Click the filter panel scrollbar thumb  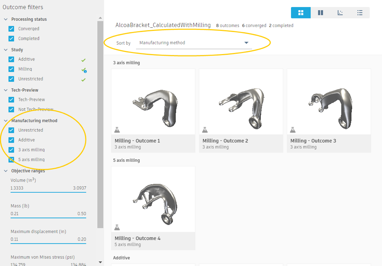click(100, 125)
